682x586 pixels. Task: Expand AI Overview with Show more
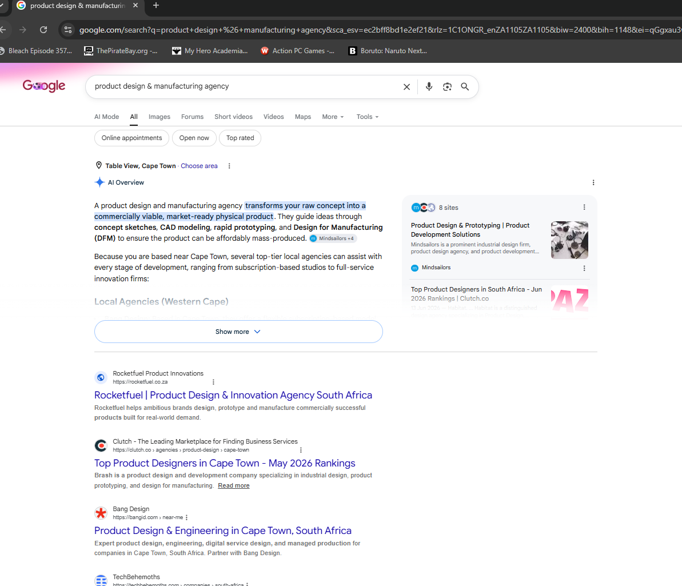(x=238, y=332)
